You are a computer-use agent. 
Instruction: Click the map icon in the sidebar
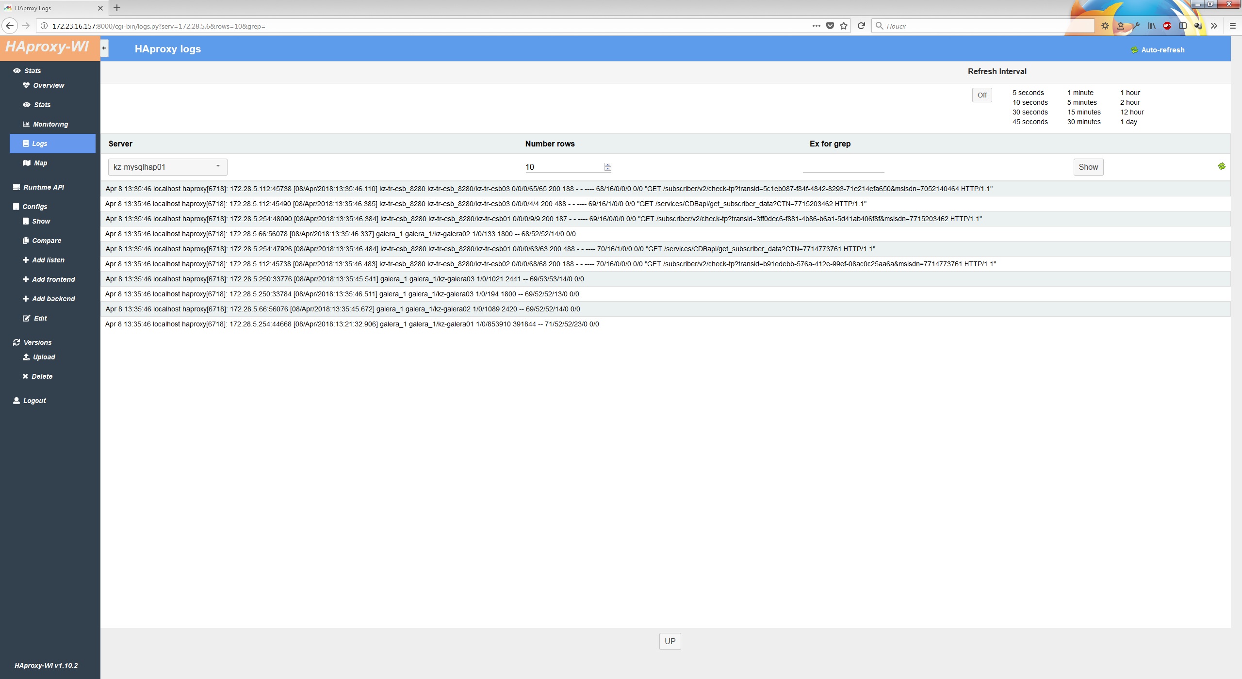click(27, 163)
